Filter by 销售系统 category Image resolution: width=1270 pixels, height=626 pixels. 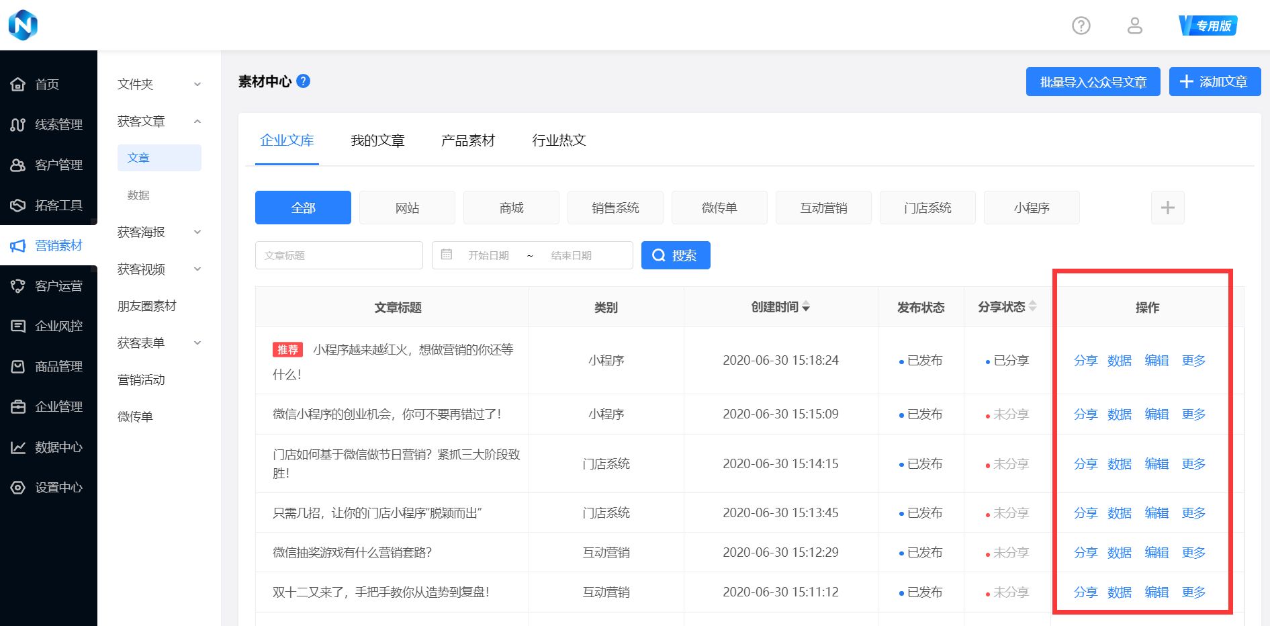[x=615, y=208]
